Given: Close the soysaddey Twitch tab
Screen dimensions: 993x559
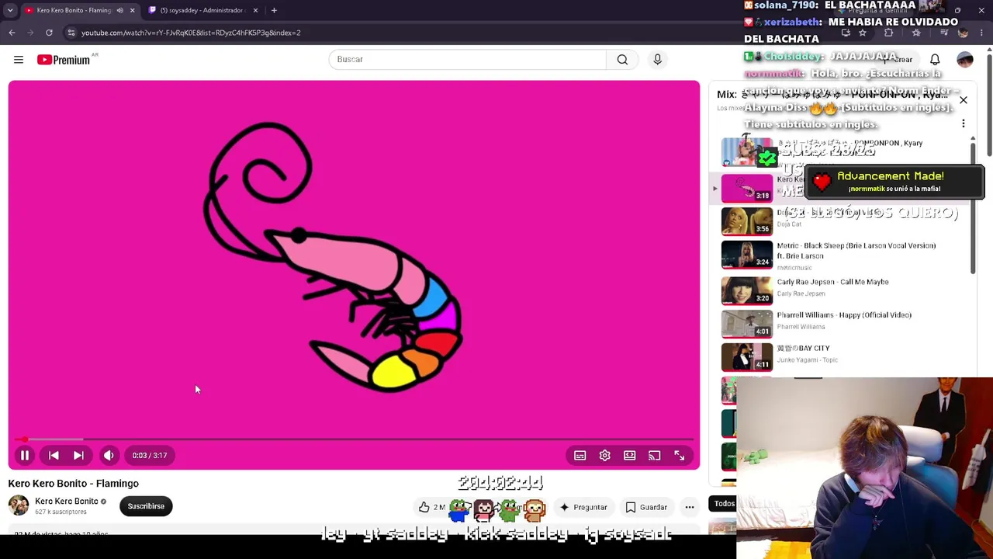Looking at the screenshot, I should [255, 10].
